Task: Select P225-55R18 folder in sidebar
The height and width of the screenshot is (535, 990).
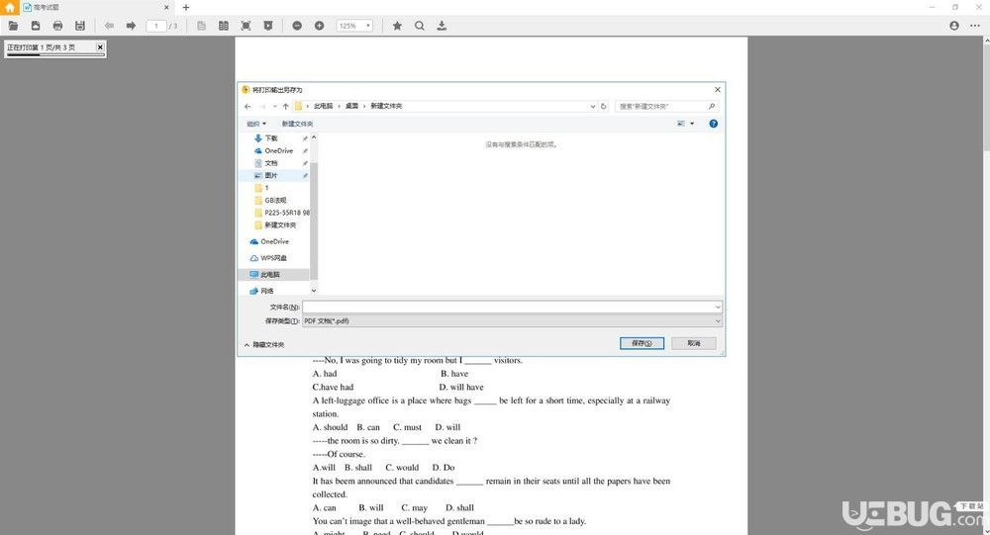Action: (x=281, y=213)
